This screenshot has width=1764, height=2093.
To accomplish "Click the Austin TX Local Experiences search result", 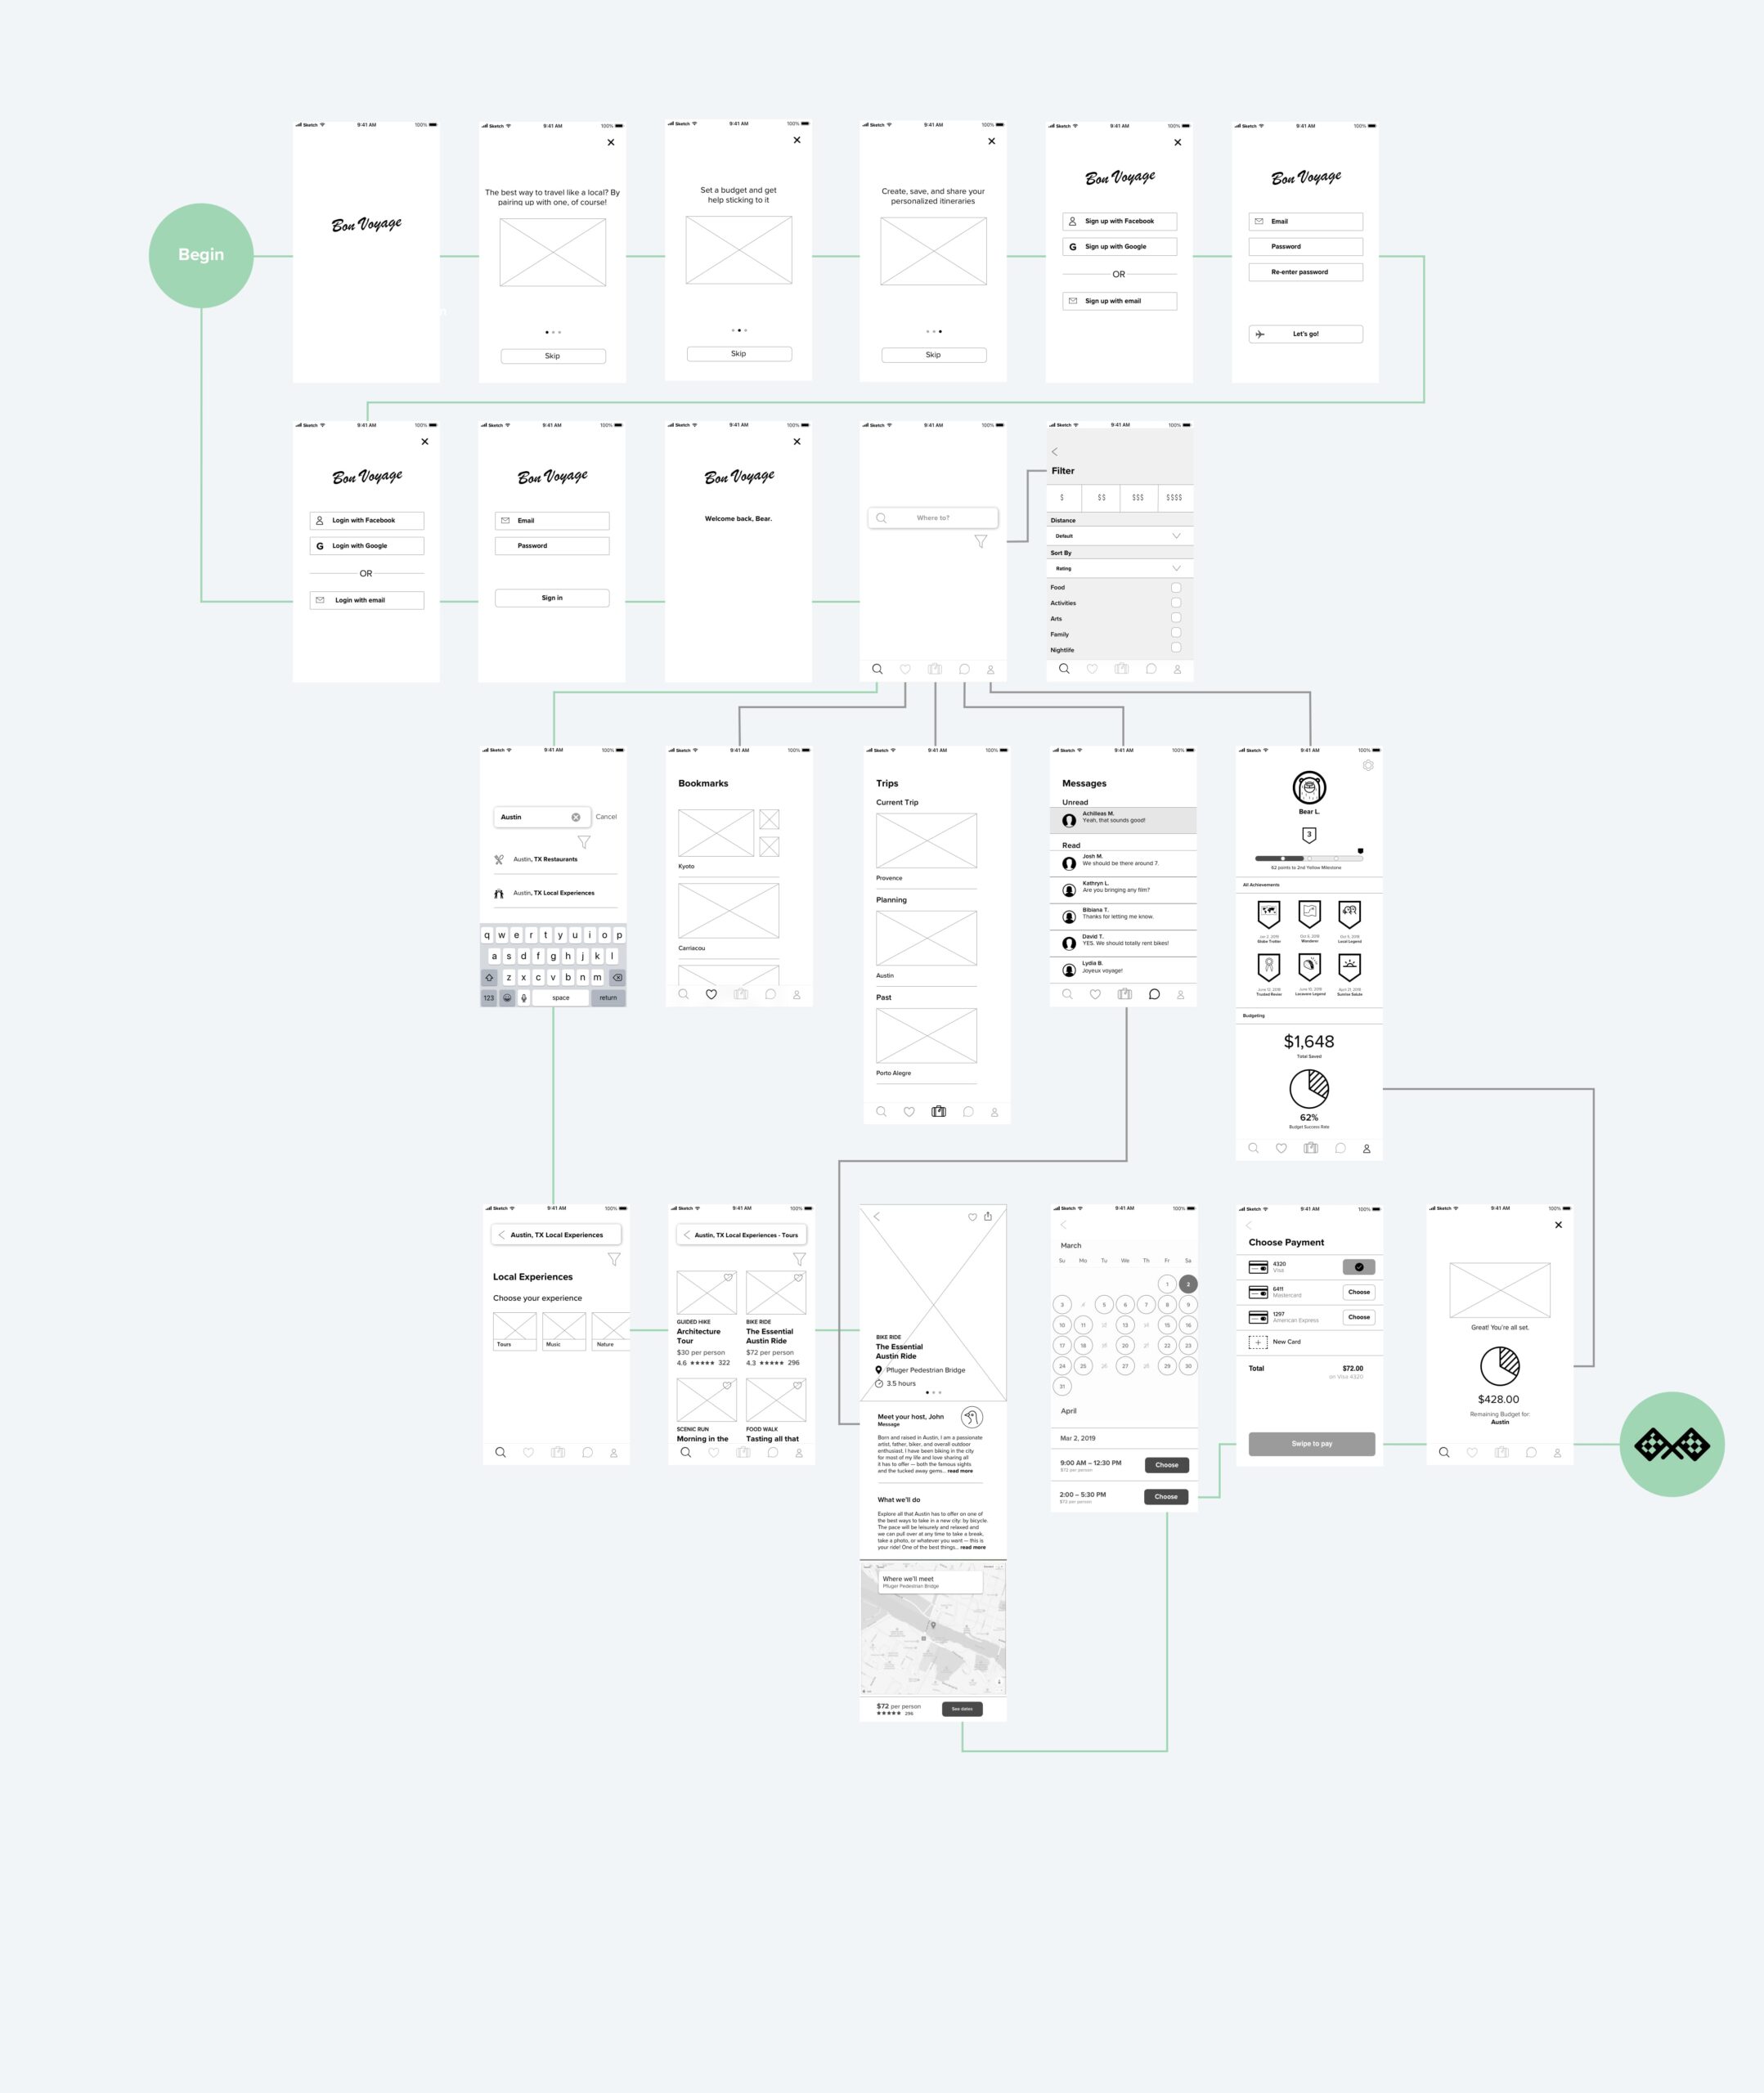I will (x=553, y=893).
